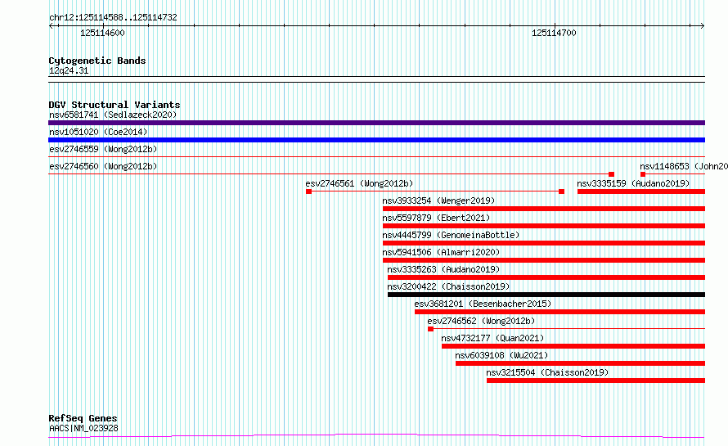Click the 12q24.31 cytogenetic band label
This screenshot has height=446, width=728.
[x=69, y=70]
